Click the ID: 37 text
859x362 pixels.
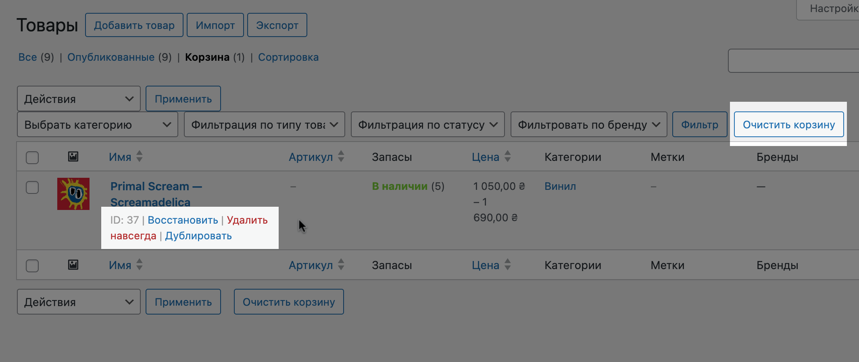pos(125,220)
